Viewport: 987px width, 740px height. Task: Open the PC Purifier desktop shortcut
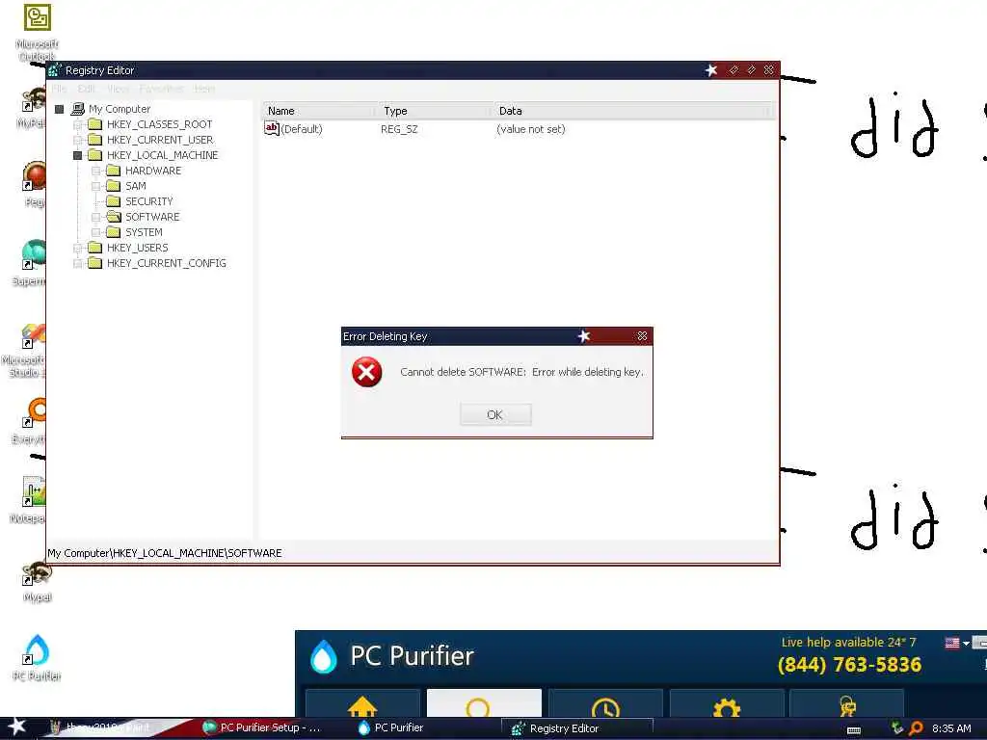[x=37, y=657]
